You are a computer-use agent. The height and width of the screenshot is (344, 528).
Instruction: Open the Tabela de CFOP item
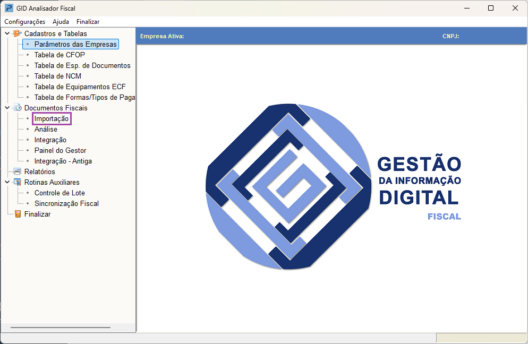(x=59, y=55)
